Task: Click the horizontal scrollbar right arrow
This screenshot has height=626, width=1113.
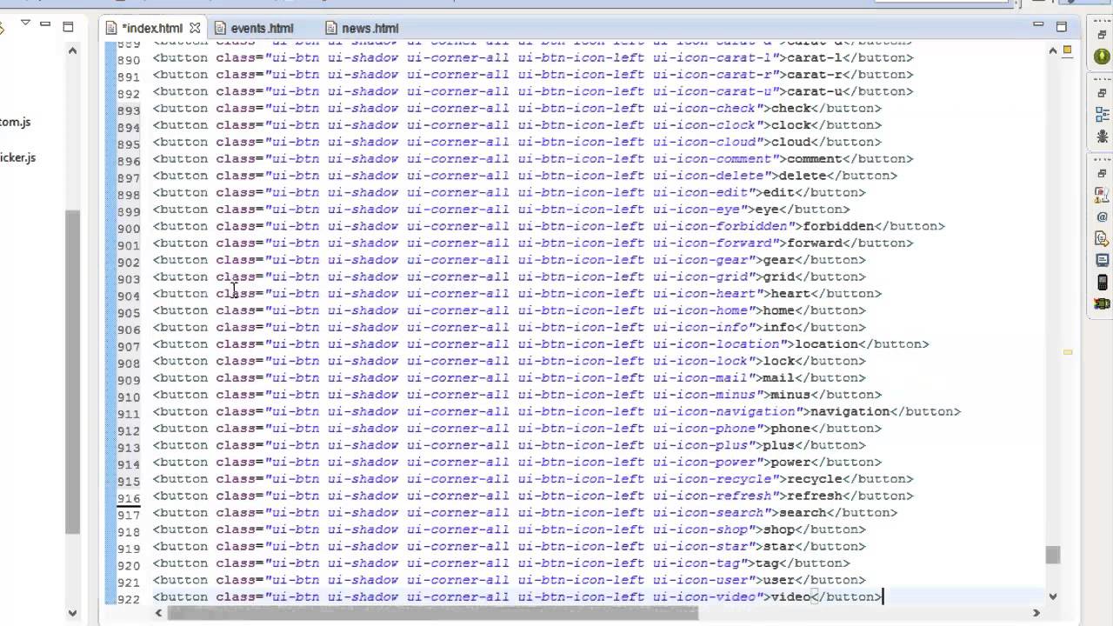Action: (x=1036, y=612)
